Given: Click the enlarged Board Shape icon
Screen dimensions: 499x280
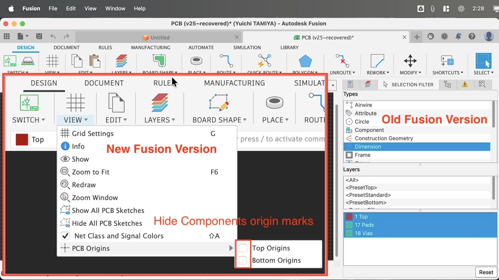Looking at the screenshot, I should point(219,102).
